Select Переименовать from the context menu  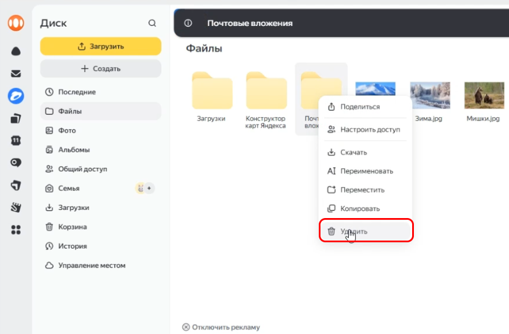point(366,171)
